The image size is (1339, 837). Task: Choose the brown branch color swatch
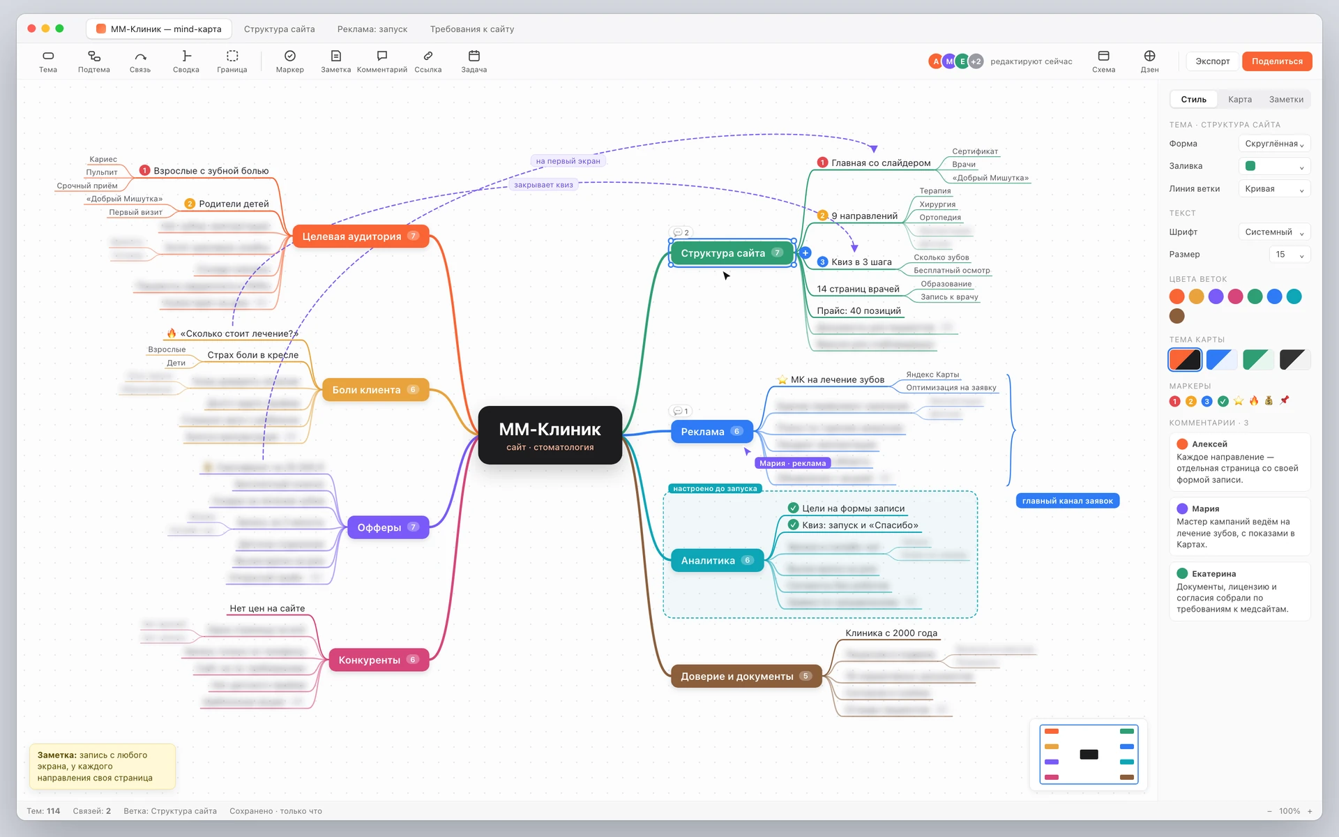tap(1177, 316)
